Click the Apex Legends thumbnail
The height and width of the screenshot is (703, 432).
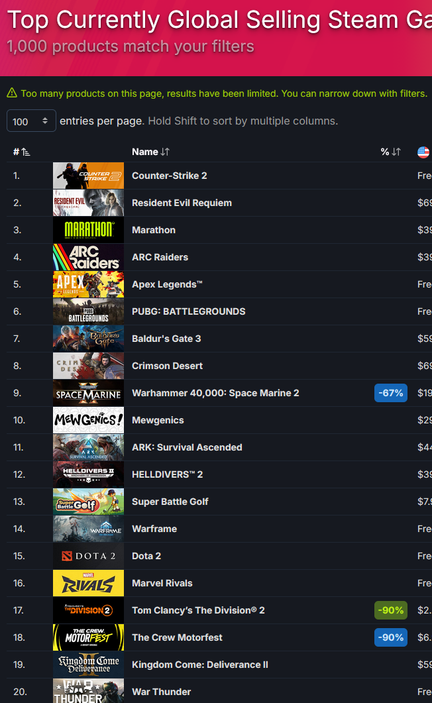point(88,284)
